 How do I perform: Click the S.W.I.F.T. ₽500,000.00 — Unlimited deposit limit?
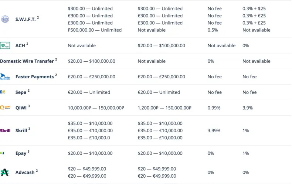95,30
